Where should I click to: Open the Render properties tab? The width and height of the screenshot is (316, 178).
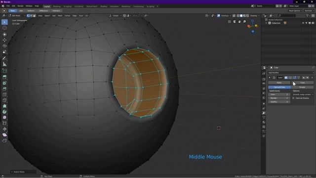(x=264, y=79)
